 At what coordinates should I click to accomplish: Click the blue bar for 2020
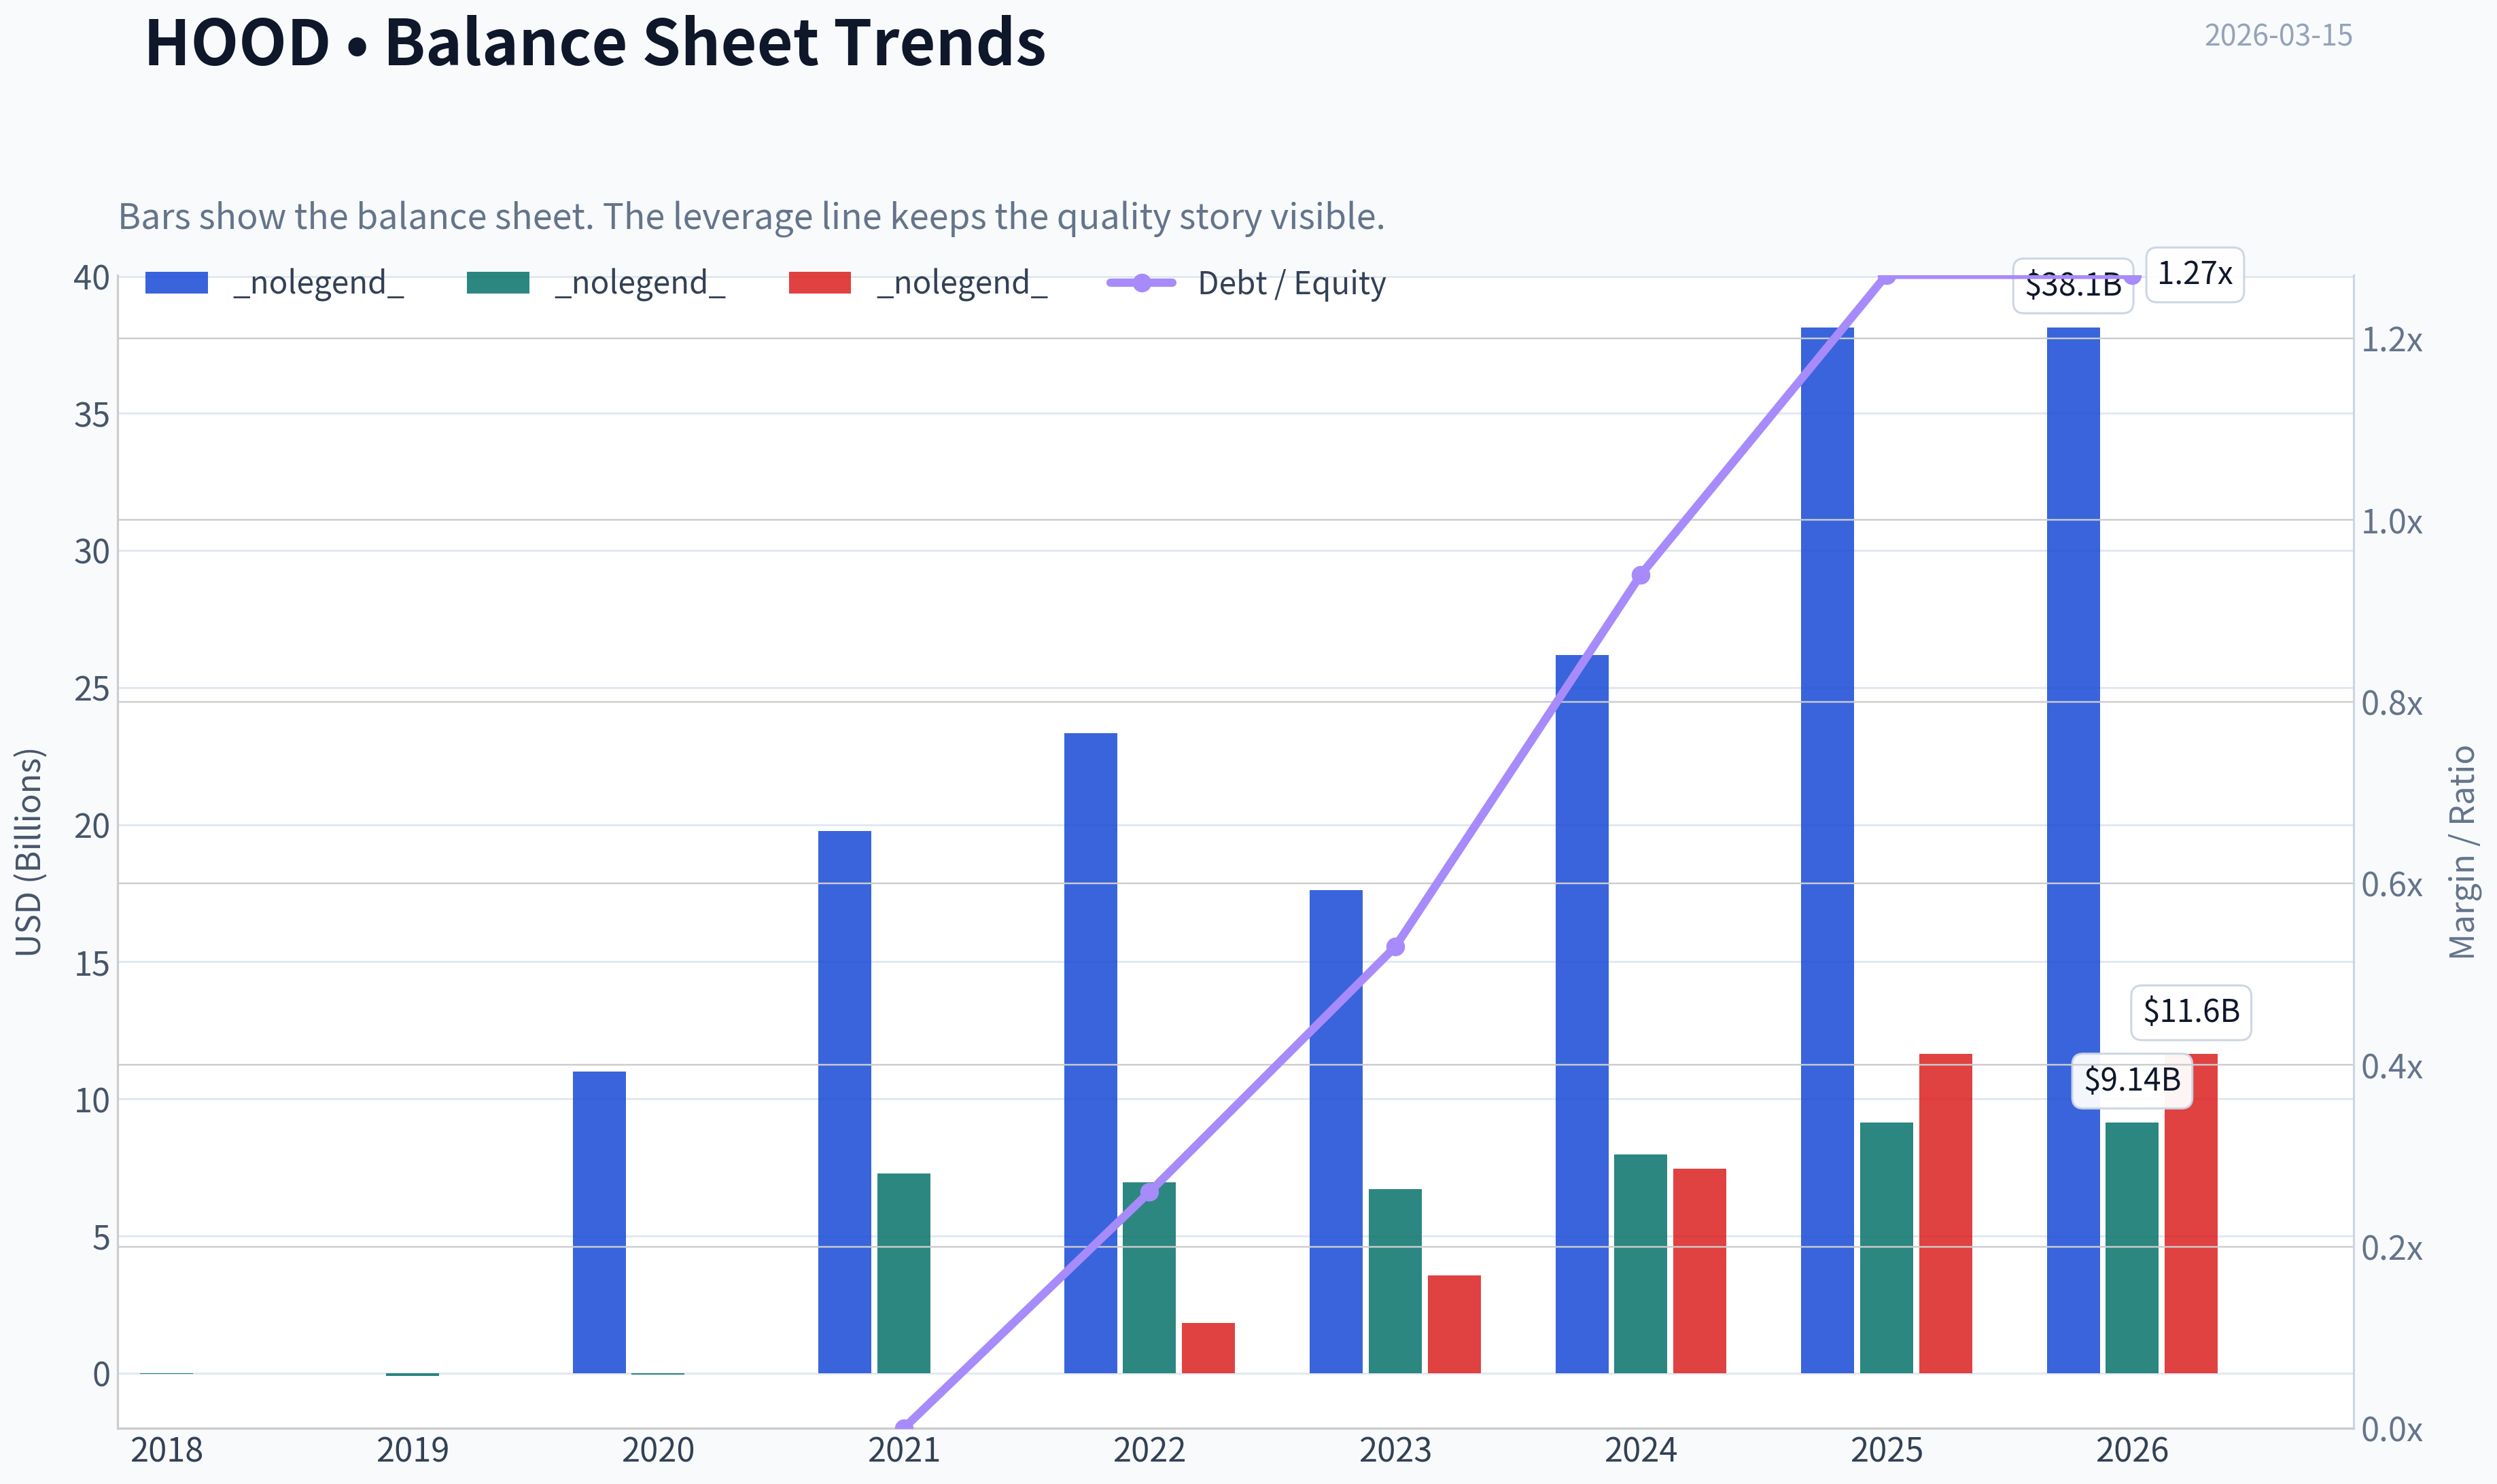(599, 1222)
